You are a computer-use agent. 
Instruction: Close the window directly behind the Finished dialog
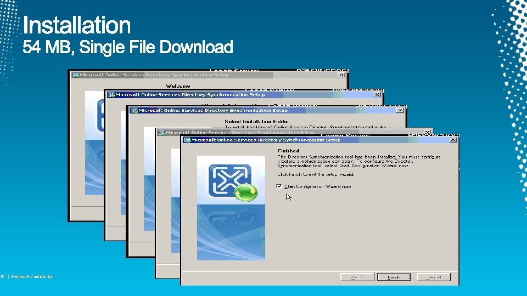pyautogui.click(x=427, y=132)
